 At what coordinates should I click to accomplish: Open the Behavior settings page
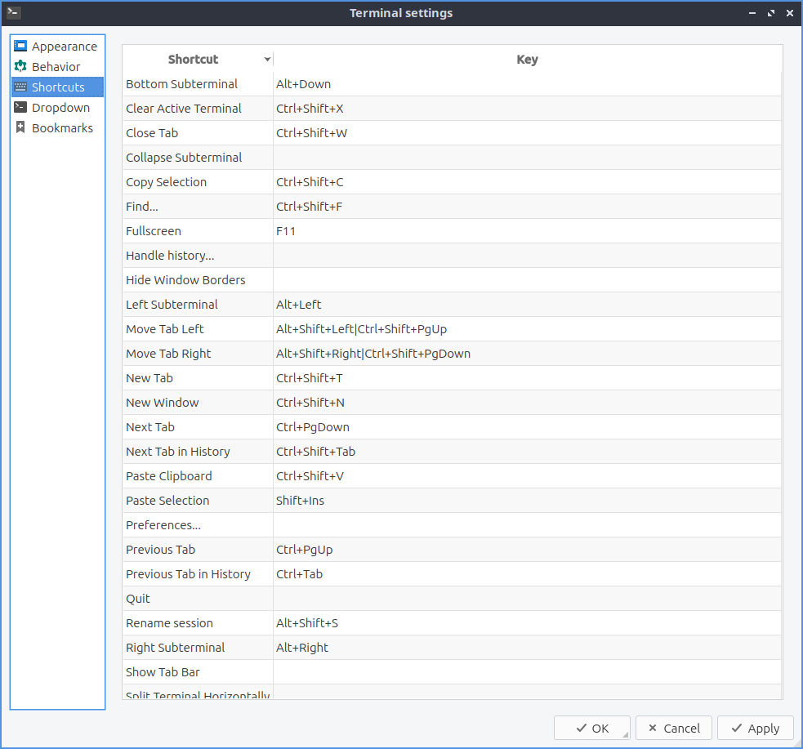[x=56, y=67]
